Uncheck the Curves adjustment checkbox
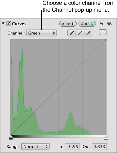Screen dimensions: 117x153 [9, 24]
